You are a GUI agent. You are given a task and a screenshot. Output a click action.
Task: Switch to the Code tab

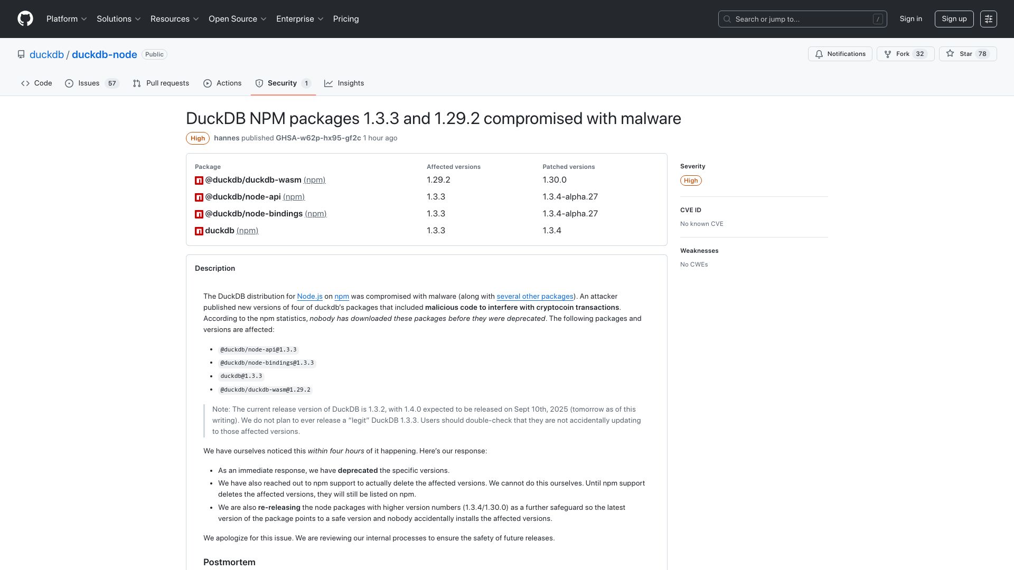pos(36,83)
